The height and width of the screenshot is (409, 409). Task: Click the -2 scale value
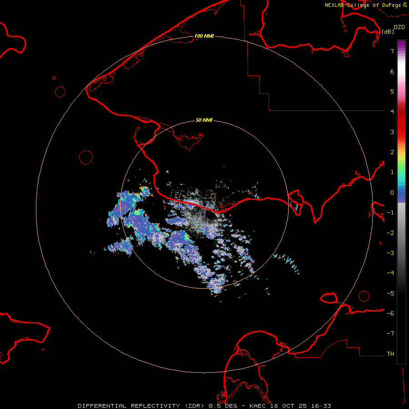click(390, 233)
